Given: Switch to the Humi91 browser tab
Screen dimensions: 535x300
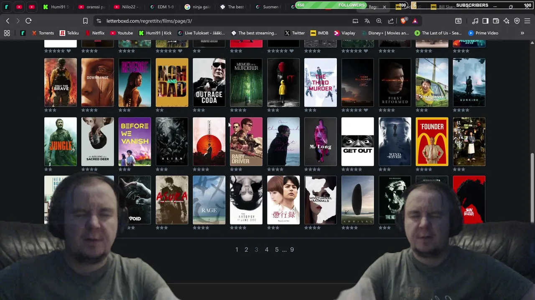Looking at the screenshot, I should tap(56, 7).
